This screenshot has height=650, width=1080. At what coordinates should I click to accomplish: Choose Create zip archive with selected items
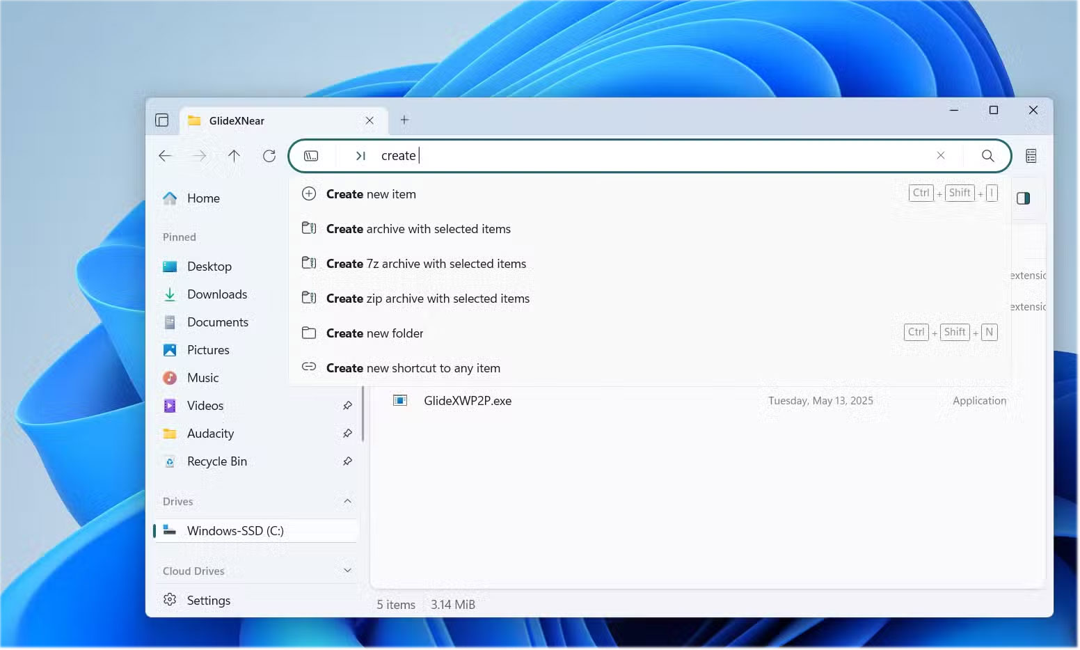click(x=427, y=298)
